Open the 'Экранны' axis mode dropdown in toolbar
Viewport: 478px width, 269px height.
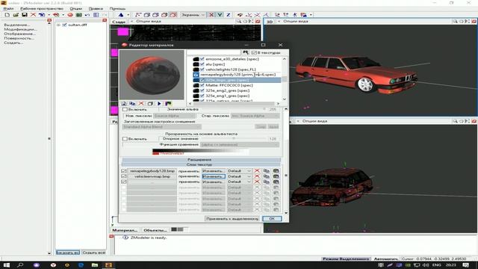pyautogui.click(x=193, y=15)
